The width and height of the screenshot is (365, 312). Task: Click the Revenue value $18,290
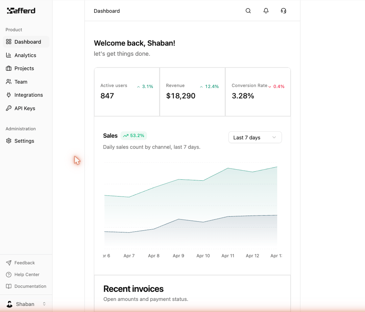pyautogui.click(x=180, y=96)
